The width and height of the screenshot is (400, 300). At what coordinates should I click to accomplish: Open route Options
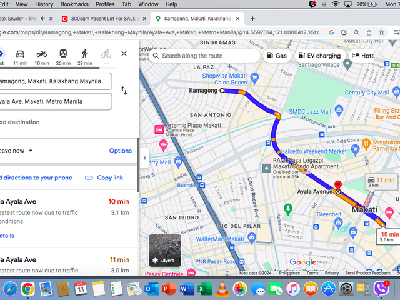click(x=121, y=151)
